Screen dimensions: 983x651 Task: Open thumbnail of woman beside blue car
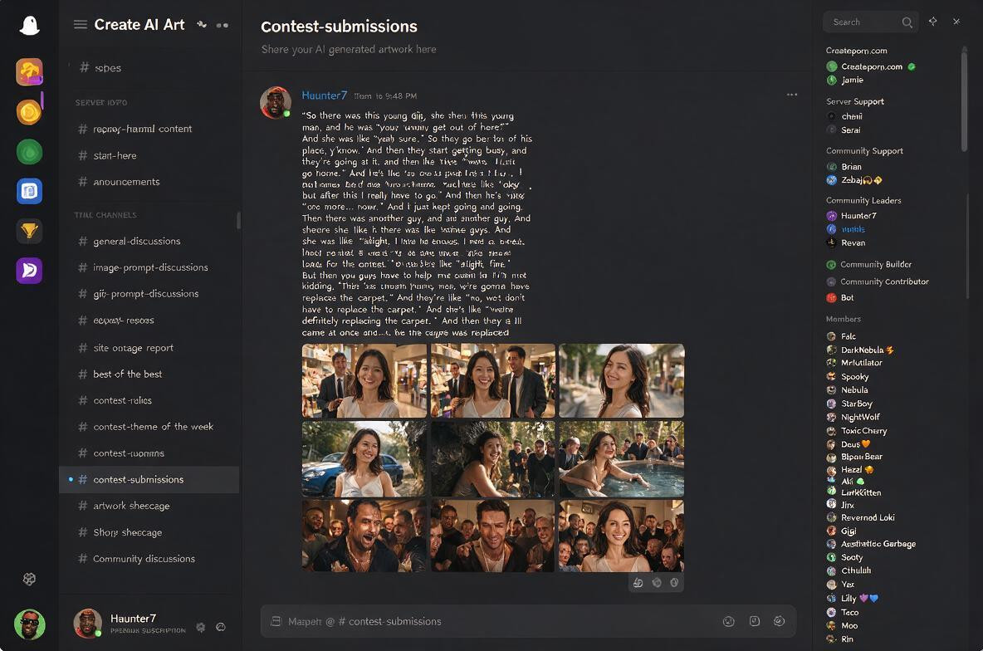[x=364, y=459]
